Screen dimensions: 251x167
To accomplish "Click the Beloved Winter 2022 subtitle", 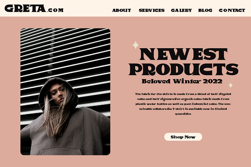I will coord(182,81).
